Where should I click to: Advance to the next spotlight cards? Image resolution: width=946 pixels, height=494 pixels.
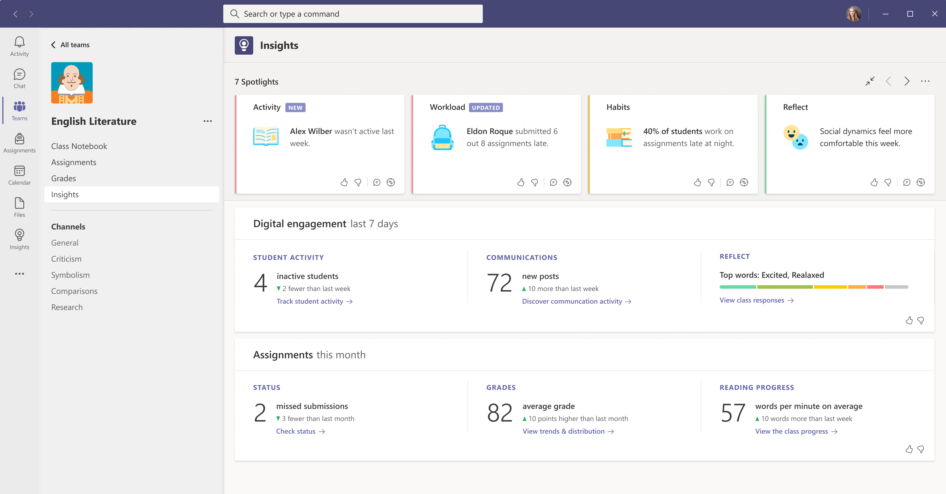click(907, 81)
